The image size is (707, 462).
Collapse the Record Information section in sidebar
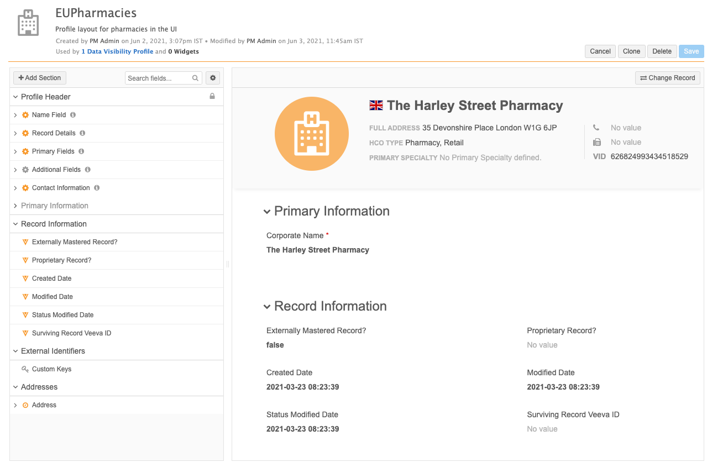pos(15,224)
